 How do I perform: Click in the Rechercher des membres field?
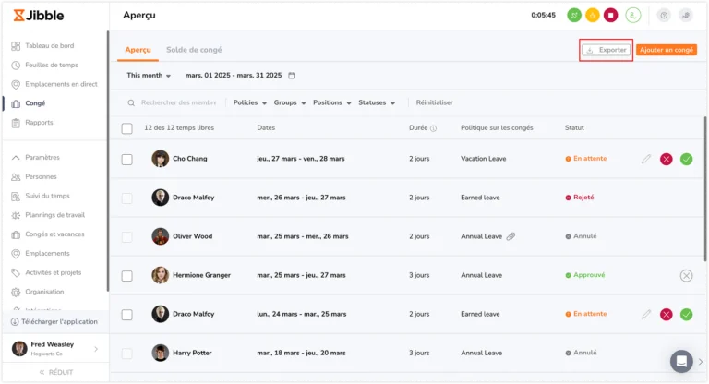tap(178, 103)
